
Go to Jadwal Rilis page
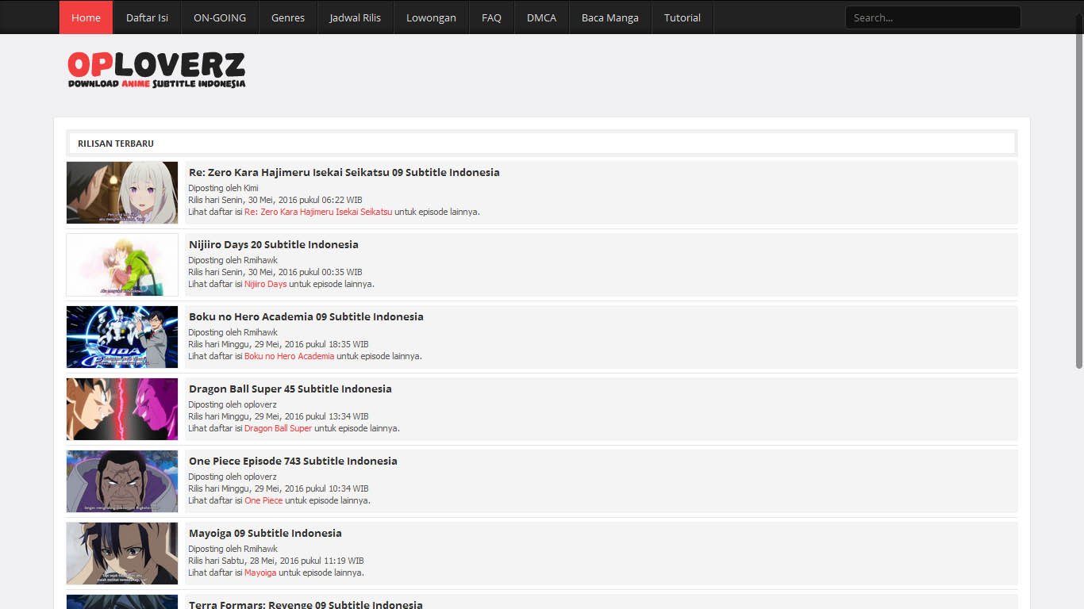coord(356,17)
